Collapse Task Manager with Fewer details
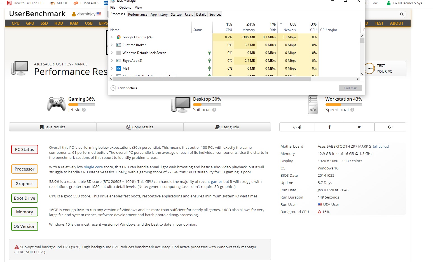 pyautogui.click(x=124, y=88)
